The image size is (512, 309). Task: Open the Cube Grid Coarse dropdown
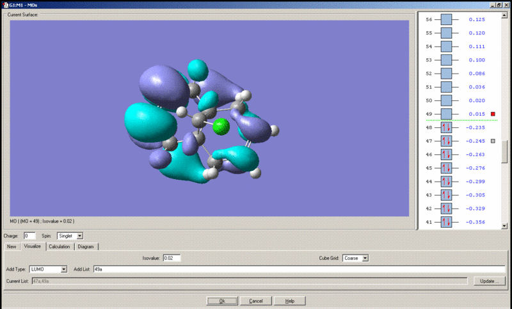pos(365,258)
